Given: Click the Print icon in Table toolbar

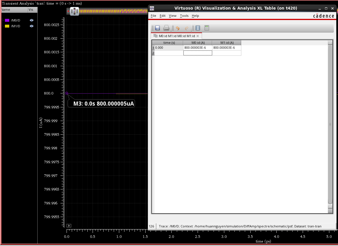Looking at the screenshot, I should 166,28.
